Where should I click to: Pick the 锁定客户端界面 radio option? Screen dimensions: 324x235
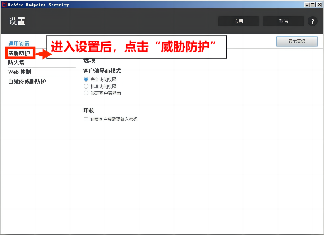click(86, 93)
